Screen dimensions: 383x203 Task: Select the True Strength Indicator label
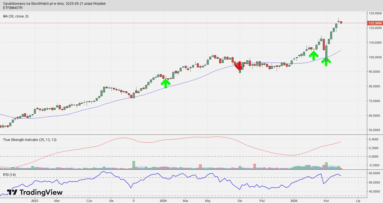tap(30, 140)
